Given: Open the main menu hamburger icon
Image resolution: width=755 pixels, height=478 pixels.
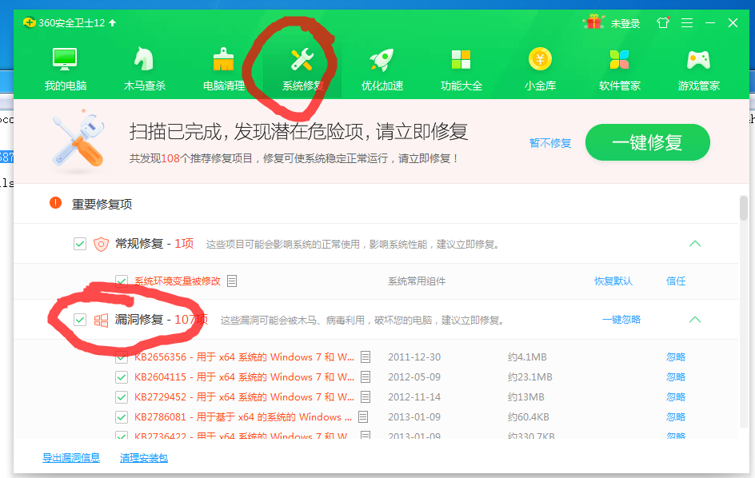Looking at the screenshot, I should (x=687, y=22).
